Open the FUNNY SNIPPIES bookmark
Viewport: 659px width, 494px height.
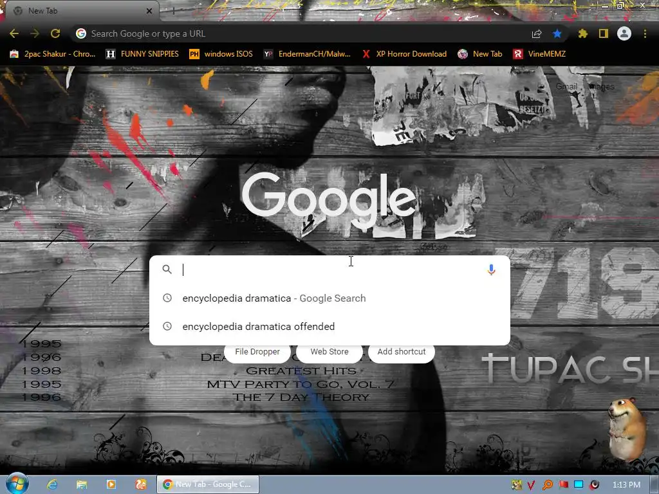coord(142,54)
